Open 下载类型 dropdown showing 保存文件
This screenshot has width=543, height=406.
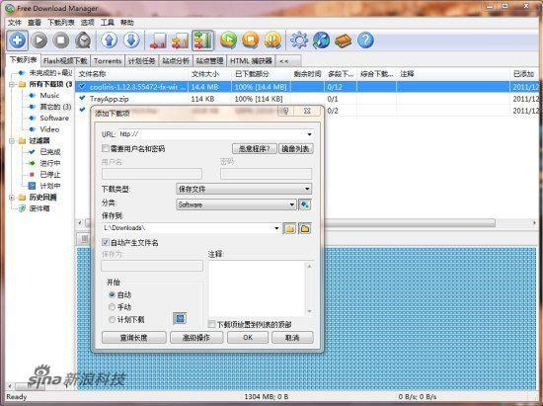(244, 189)
